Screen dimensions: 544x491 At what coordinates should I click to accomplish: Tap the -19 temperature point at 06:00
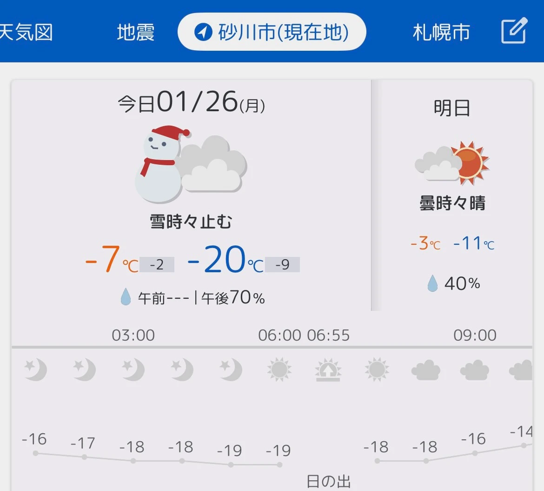pyautogui.click(x=279, y=464)
